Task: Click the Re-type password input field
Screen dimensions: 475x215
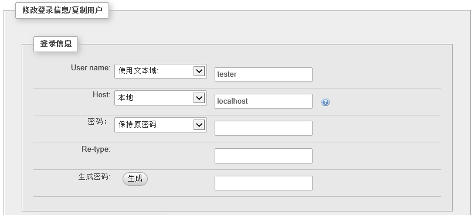Action: (x=263, y=156)
